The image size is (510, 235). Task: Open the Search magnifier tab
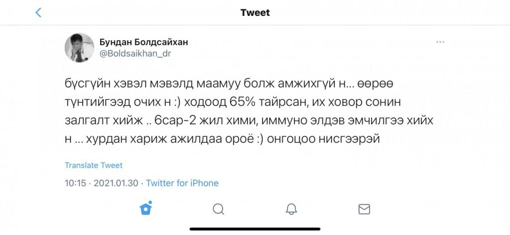(x=219, y=209)
